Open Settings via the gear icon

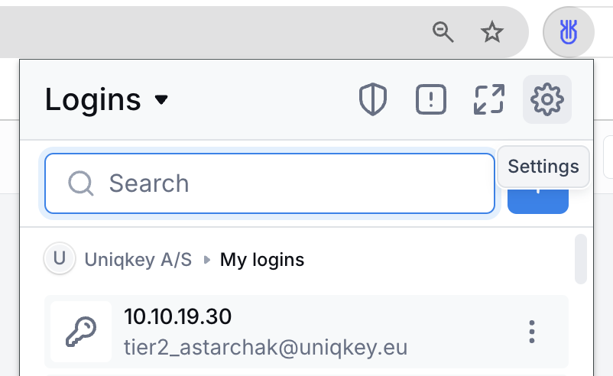pos(547,99)
